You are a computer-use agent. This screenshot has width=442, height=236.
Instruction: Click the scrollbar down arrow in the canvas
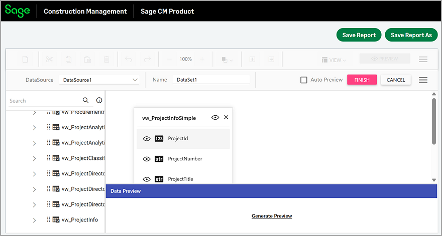coord(434,180)
